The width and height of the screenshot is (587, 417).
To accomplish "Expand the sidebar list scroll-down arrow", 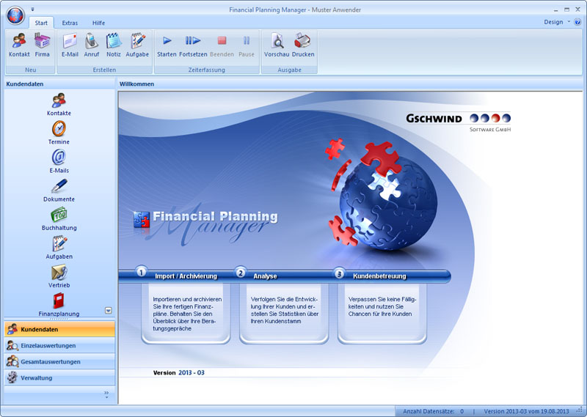I will point(109,311).
